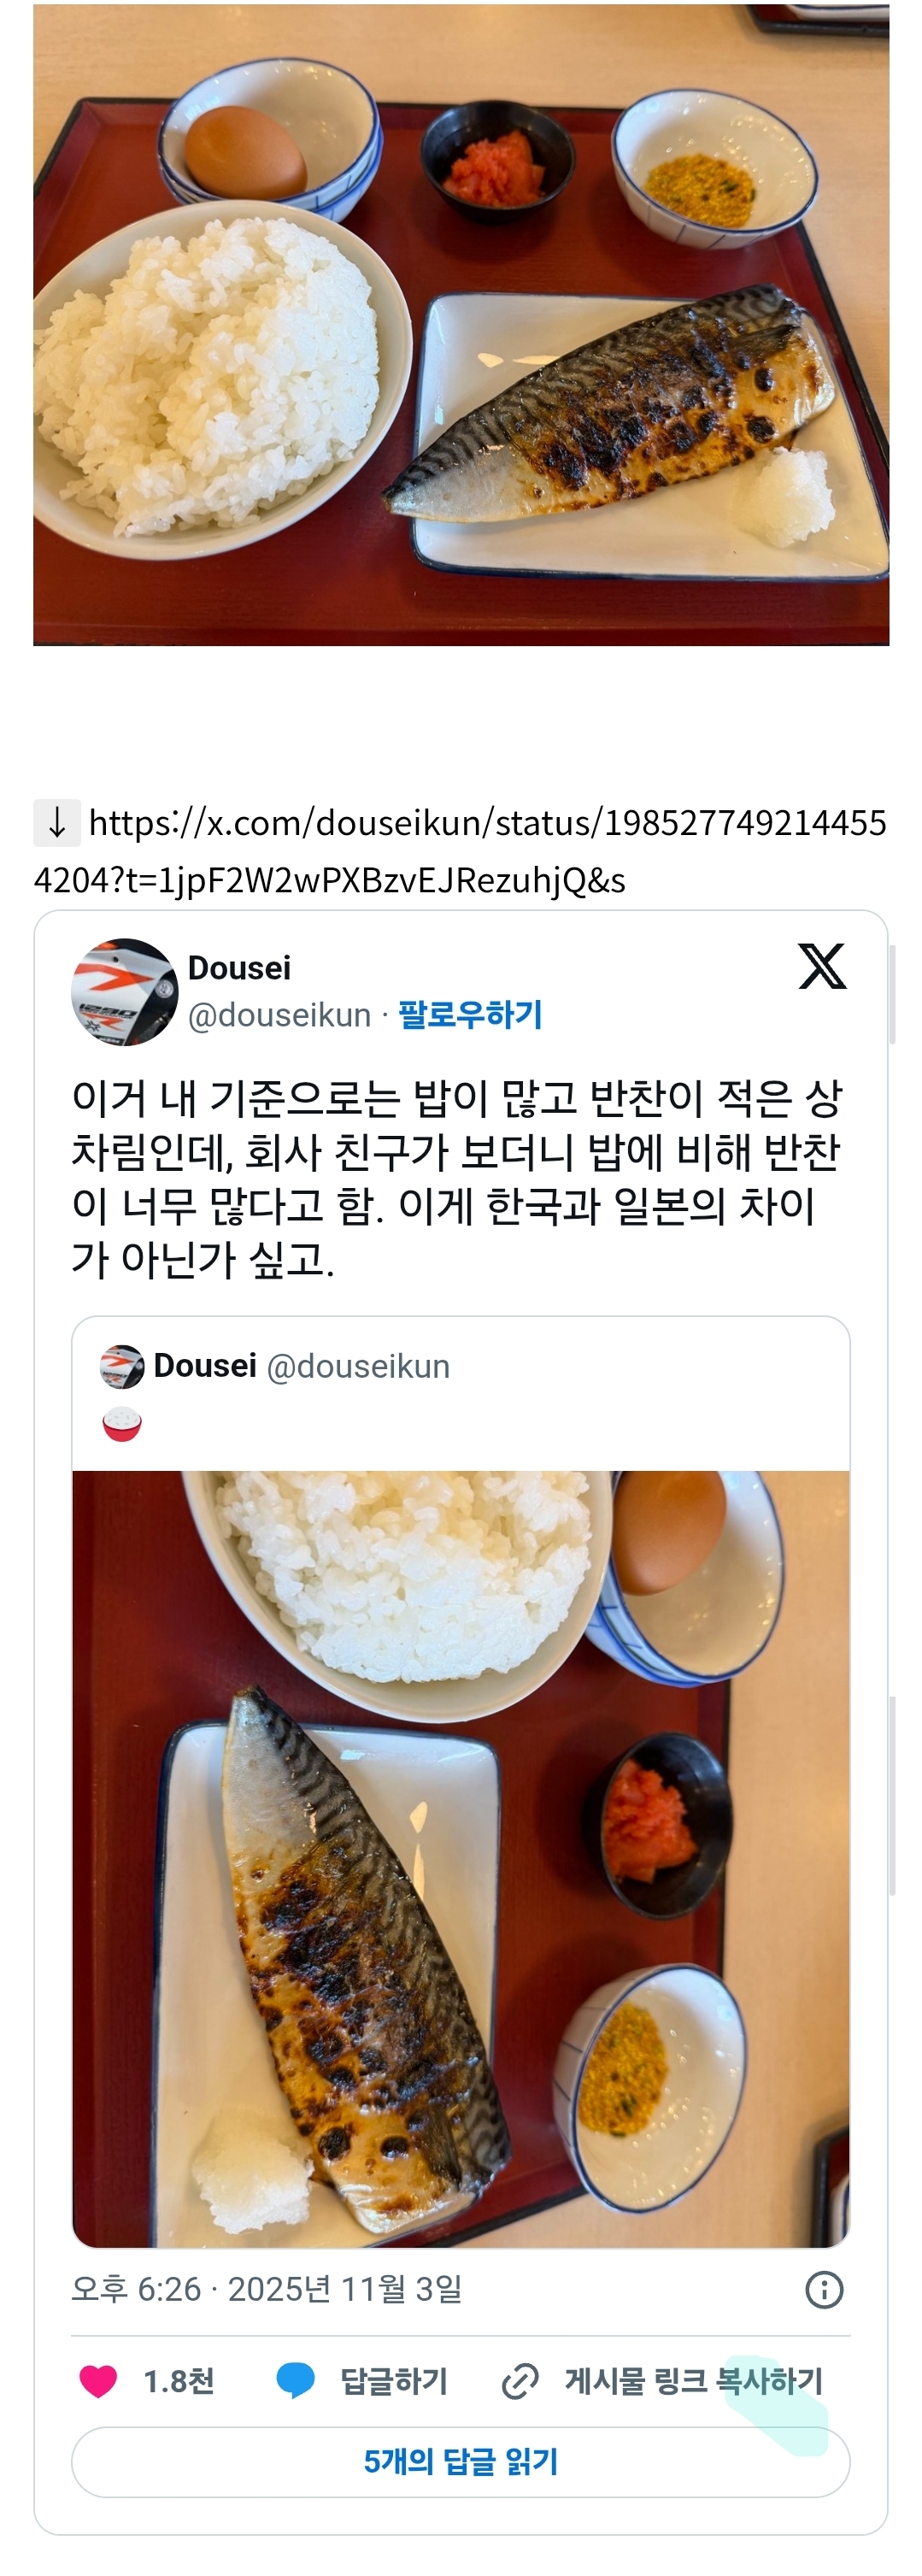
Task: Open Dousei's profile avatar in tweet header
Action: [124, 992]
